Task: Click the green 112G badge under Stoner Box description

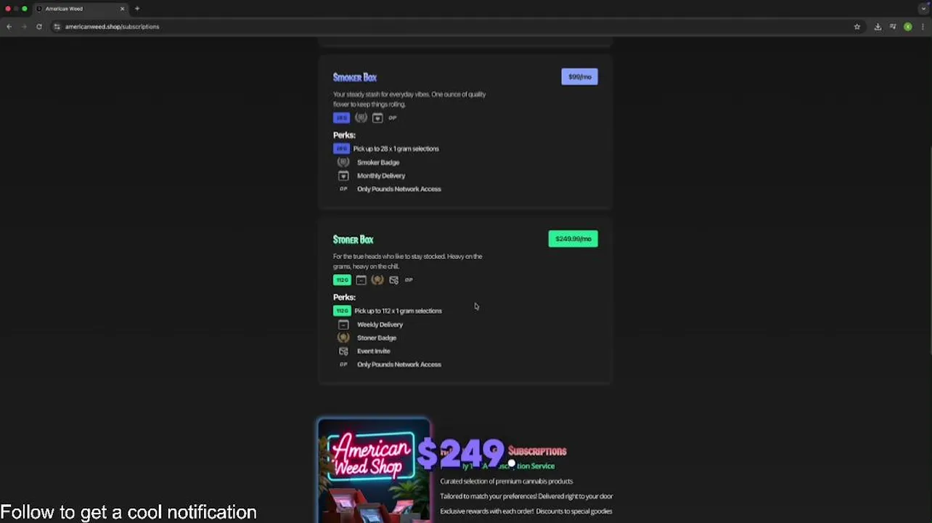Action: click(x=341, y=280)
